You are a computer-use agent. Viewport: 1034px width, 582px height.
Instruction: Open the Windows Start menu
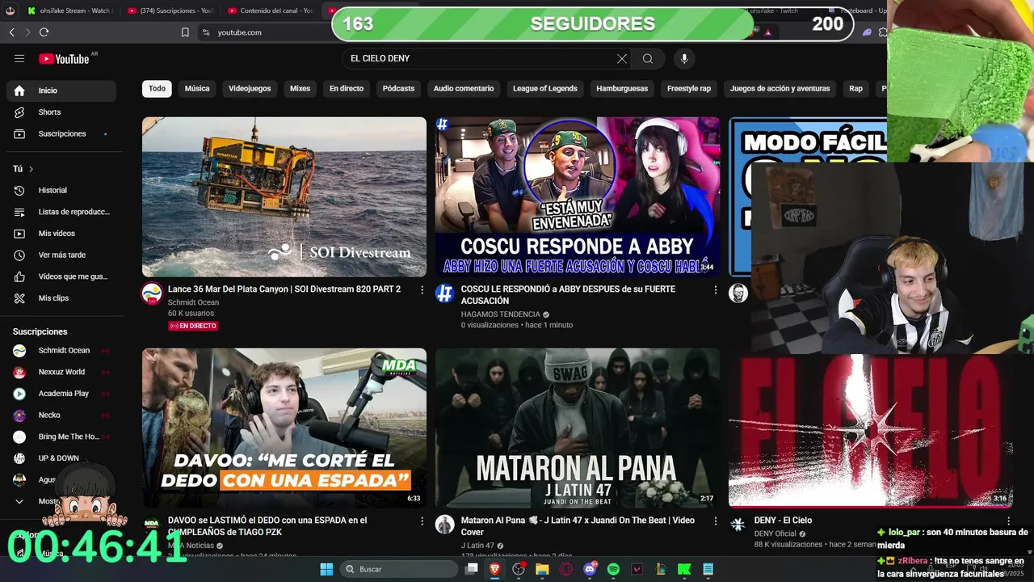tap(326, 569)
